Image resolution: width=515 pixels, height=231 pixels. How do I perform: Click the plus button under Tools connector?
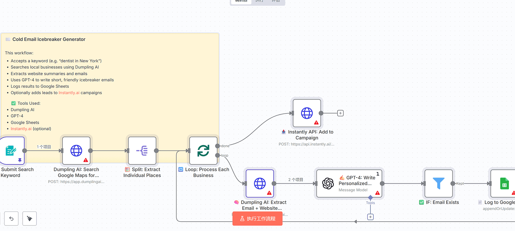pyautogui.click(x=370, y=217)
